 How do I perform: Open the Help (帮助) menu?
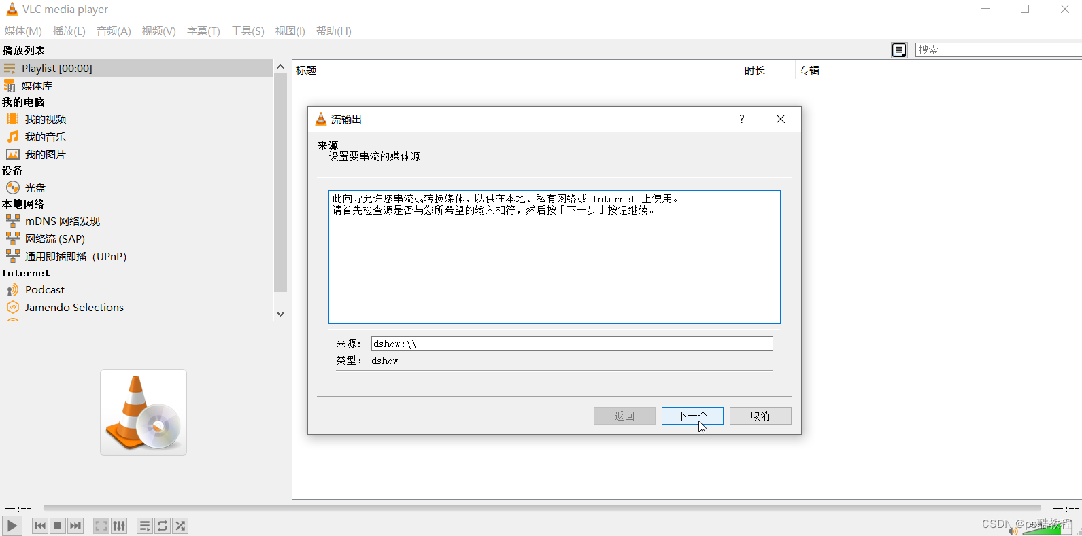tap(334, 31)
